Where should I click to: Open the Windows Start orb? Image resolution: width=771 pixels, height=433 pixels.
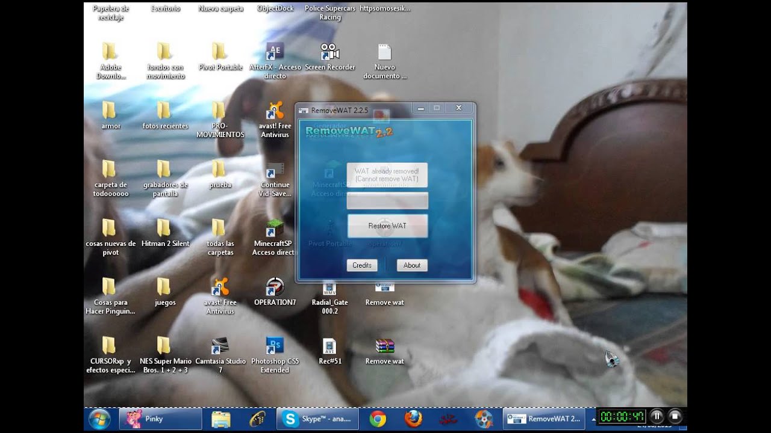pos(99,419)
